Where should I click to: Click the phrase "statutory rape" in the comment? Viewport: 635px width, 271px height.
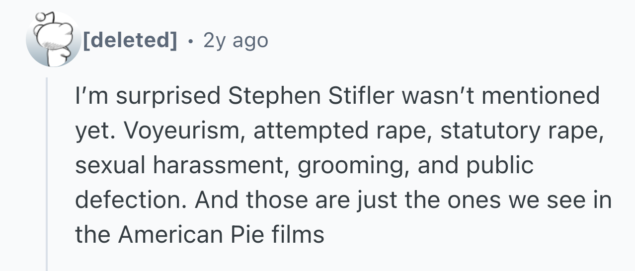click(x=521, y=131)
